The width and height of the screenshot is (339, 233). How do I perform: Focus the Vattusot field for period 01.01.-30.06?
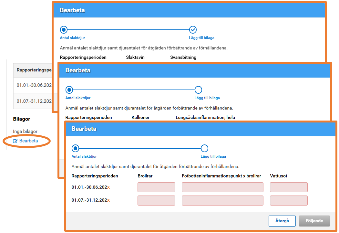point(289,187)
